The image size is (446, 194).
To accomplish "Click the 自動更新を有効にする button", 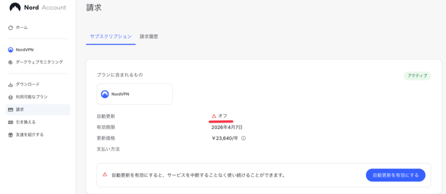I will pos(395,175).
